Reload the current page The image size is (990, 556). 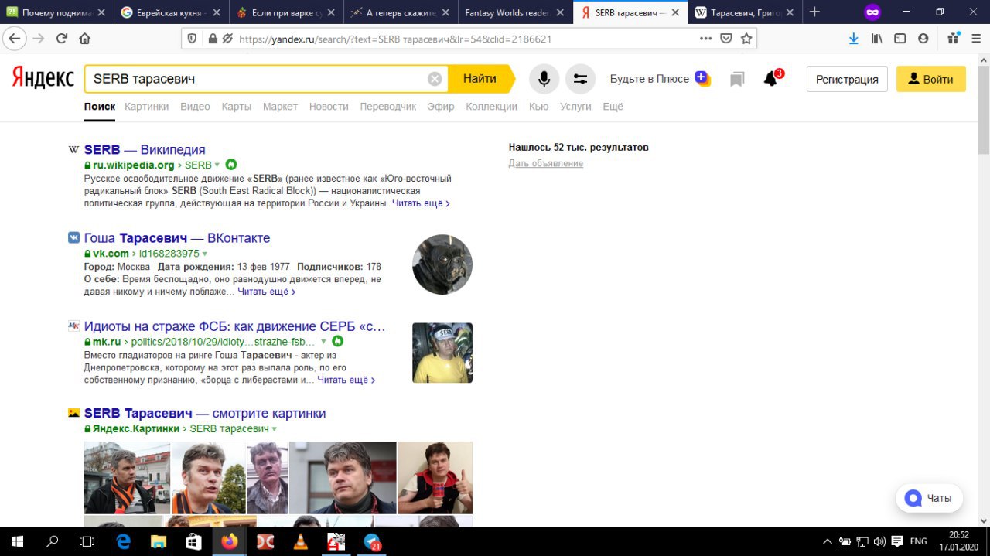click(62, 39)
